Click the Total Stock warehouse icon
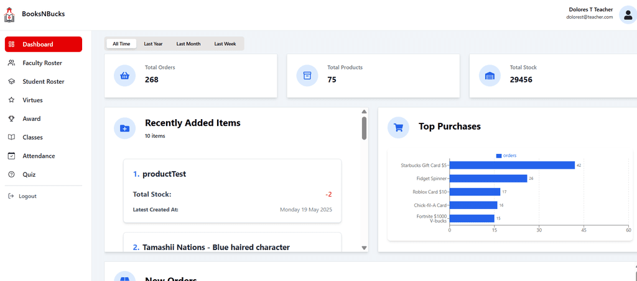The image size is (637, 281). tap(490, 76)
